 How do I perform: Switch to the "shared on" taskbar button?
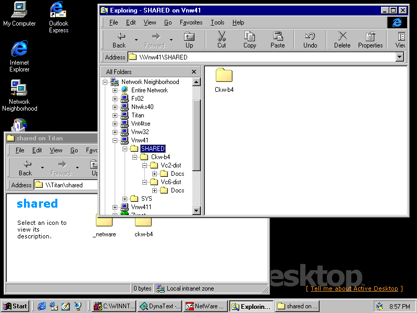coord(298,306)
